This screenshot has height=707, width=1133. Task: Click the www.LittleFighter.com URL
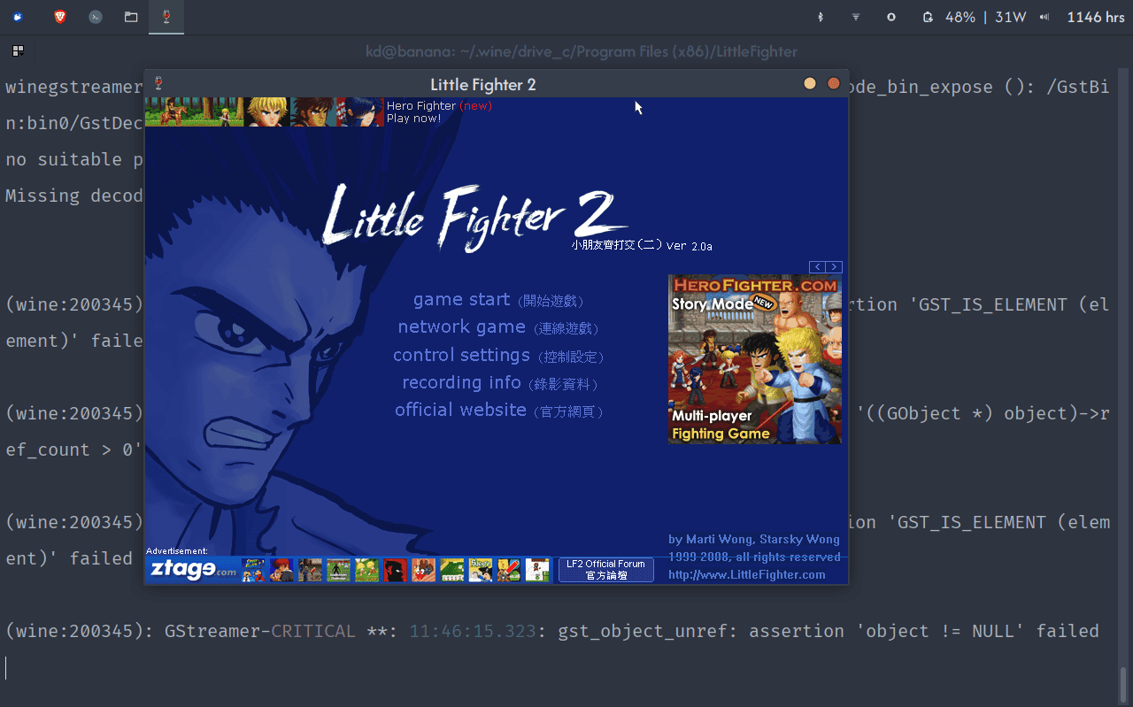click(746, 575)
